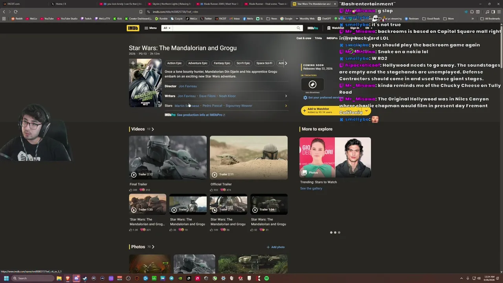Click the Add photo button
The image size is (503, 283).
click(275, 247)
